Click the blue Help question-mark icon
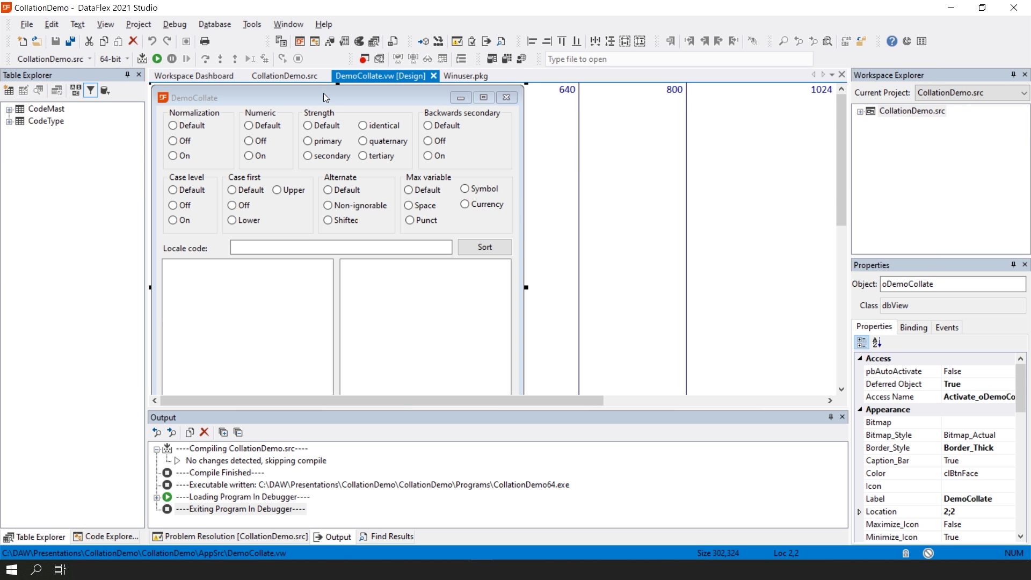The image size is (1031, 580). point(891,41)
